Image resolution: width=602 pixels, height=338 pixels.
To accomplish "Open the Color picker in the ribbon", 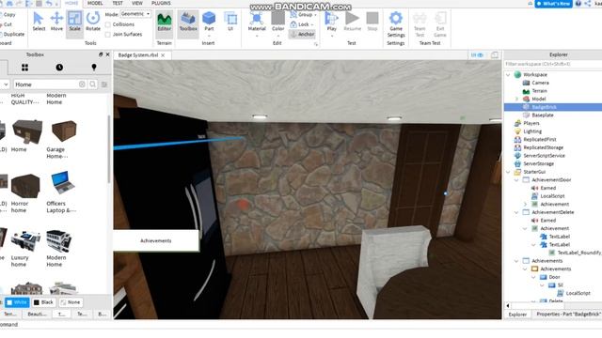I will (278, 23).
